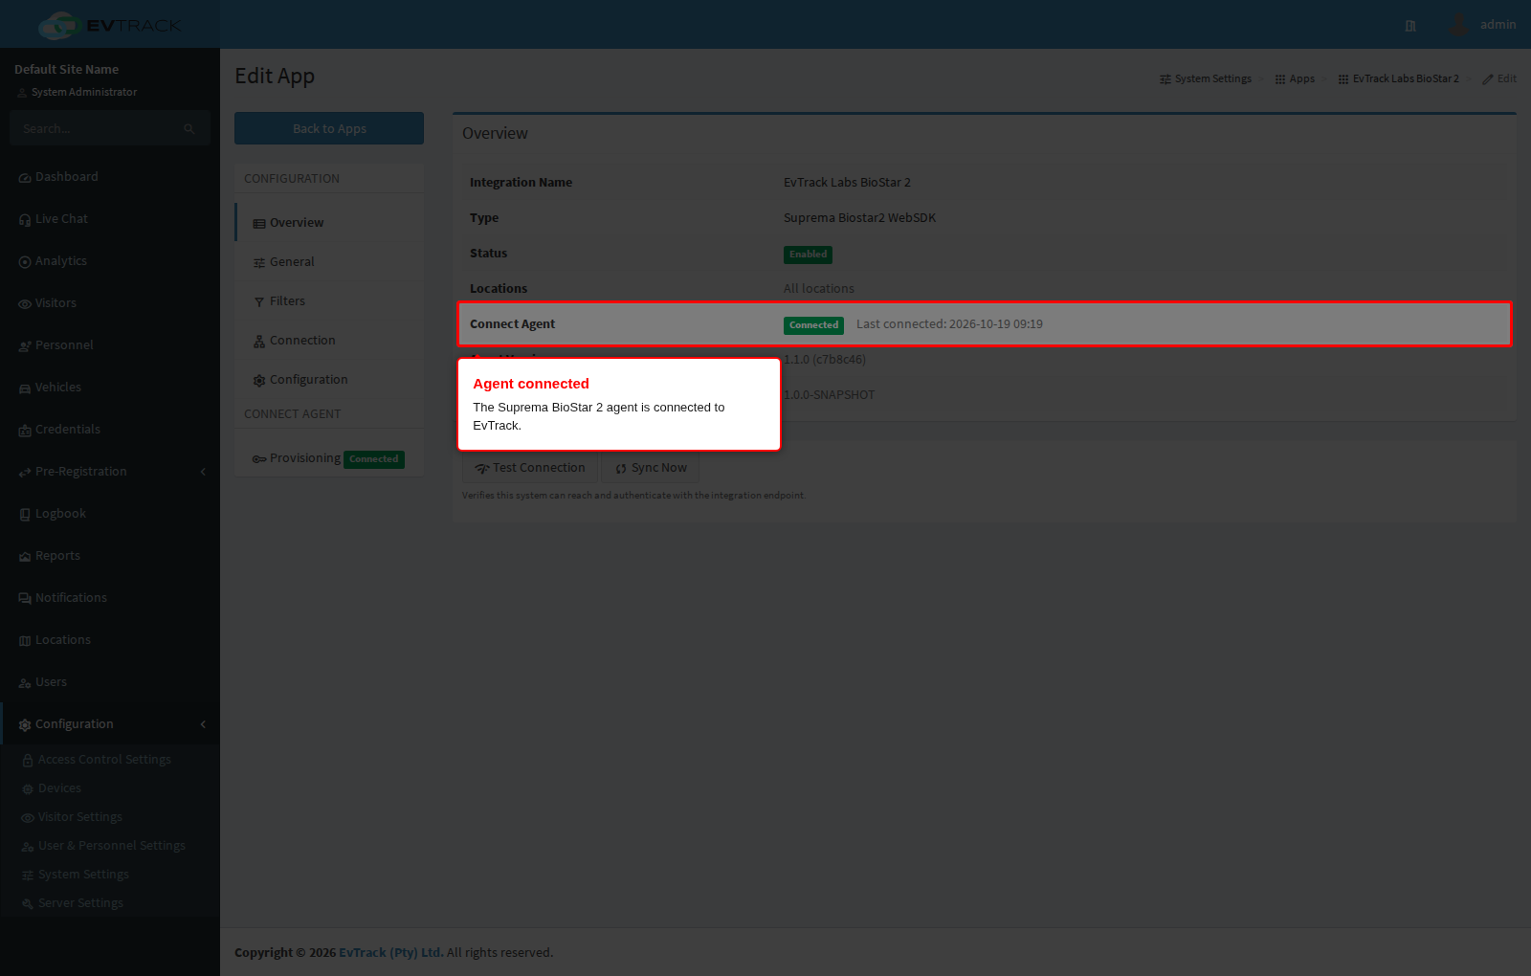The width and height of the screenshot is (1531, 976).
Task: Click the EvTrack (Pty) Ltd. footer link
Action: (391, 952)
